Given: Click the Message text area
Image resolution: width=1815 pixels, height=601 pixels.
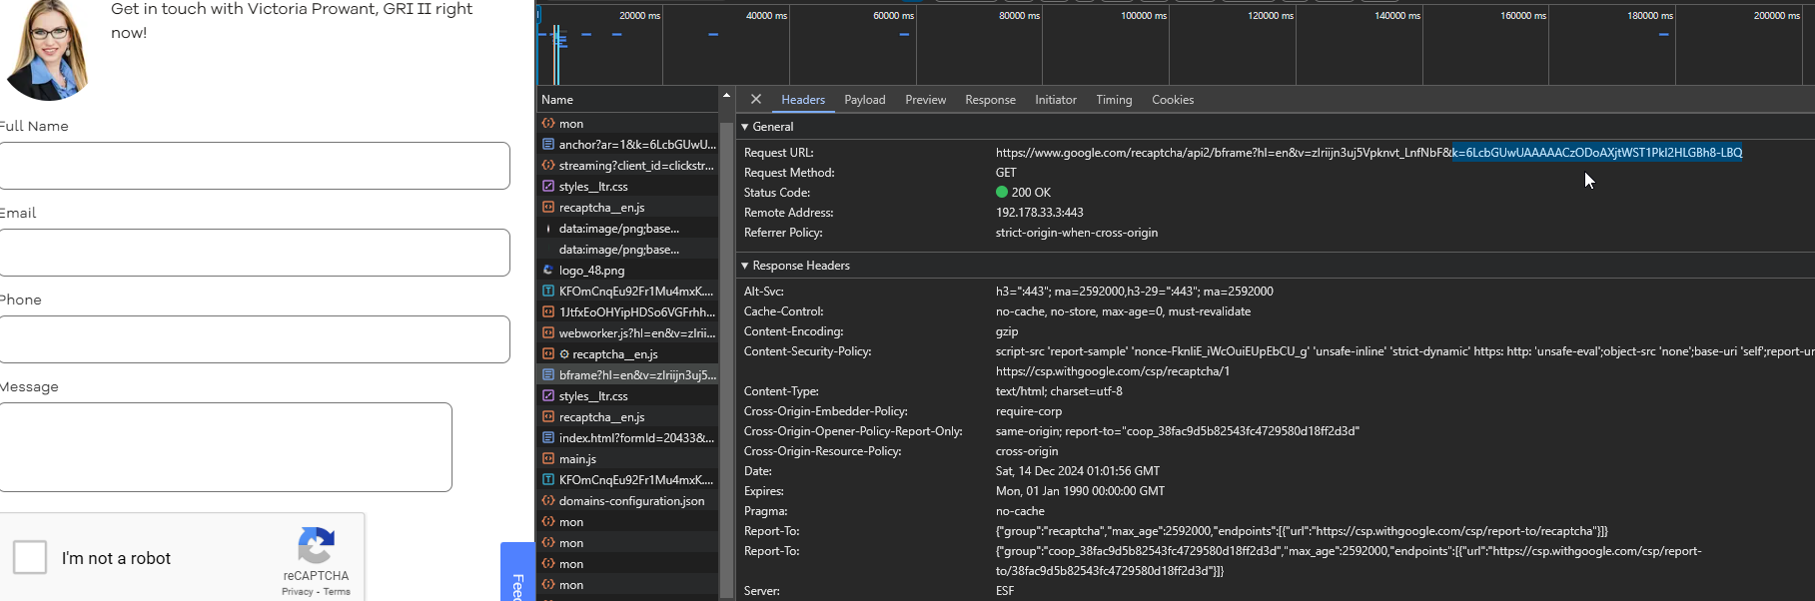Looking at the screenshot, I should [226, 447].
